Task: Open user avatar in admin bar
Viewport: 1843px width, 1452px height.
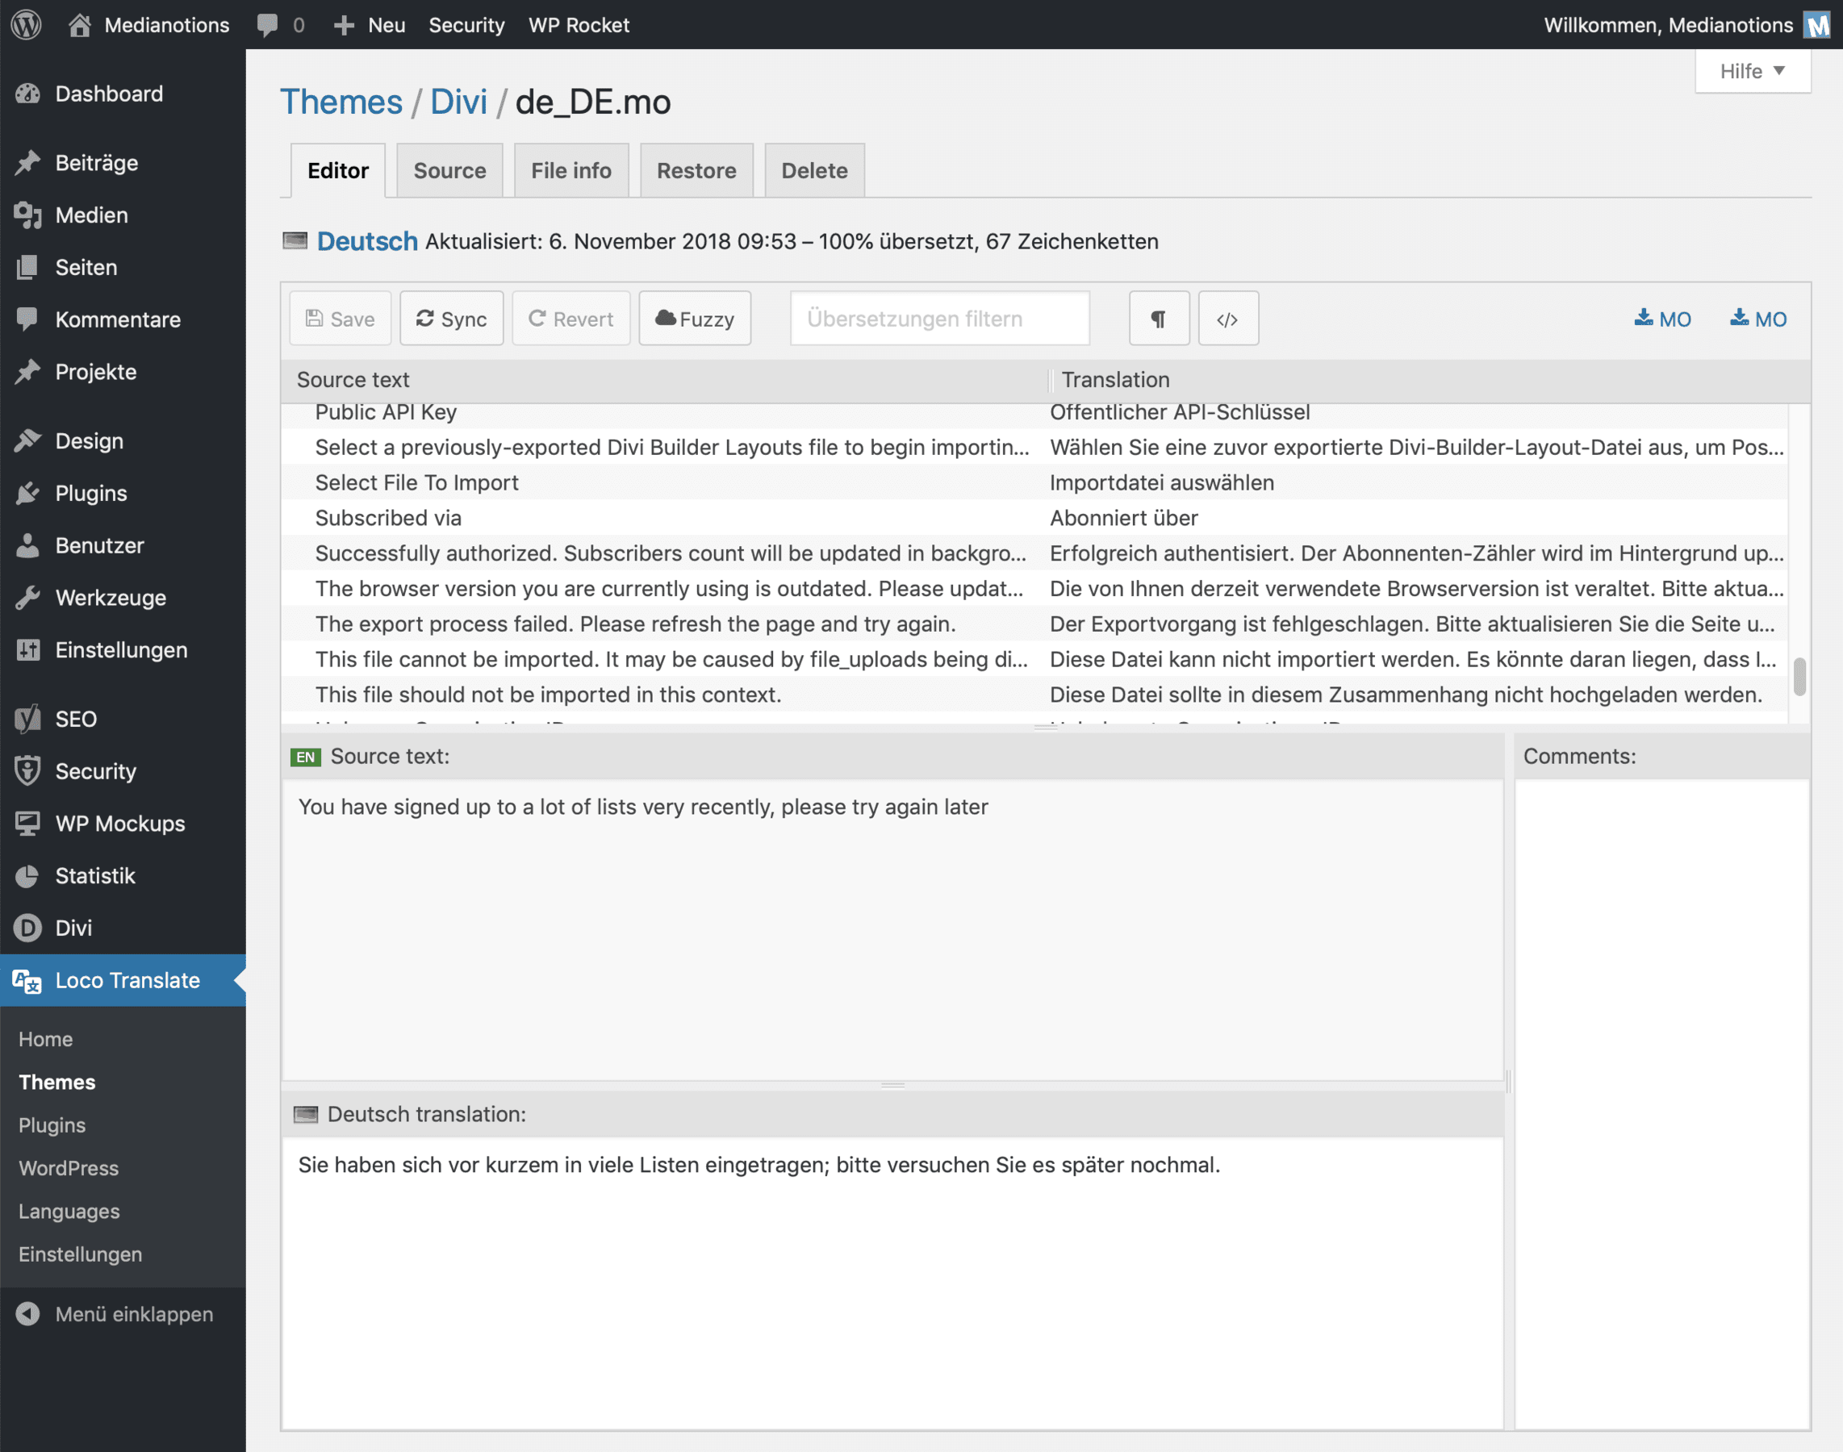Action: [1817, 25]
